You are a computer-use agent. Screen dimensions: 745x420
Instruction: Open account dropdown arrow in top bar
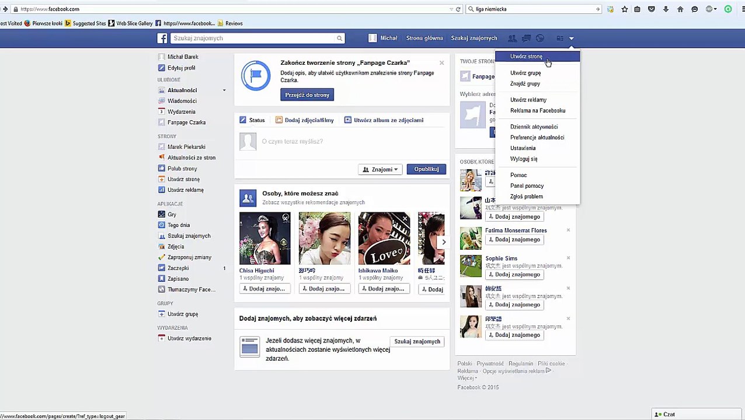572,38
